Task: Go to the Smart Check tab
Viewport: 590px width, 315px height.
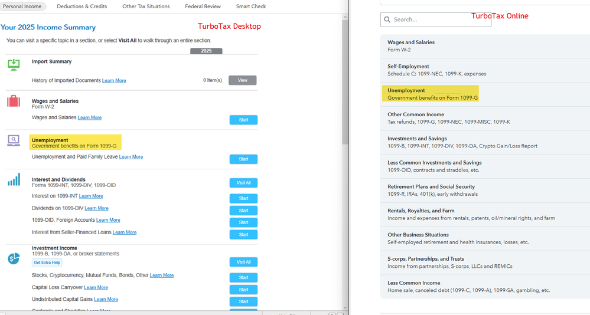Action: click(251, 6)
